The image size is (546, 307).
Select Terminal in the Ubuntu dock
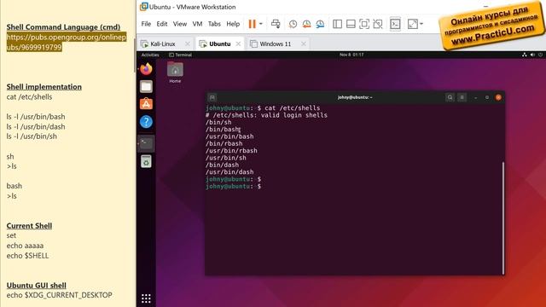coord(146,143)
